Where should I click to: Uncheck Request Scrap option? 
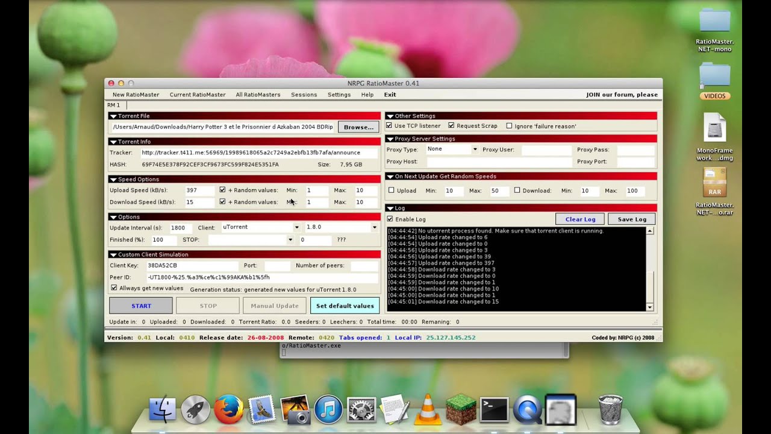(x=451, y=126)
